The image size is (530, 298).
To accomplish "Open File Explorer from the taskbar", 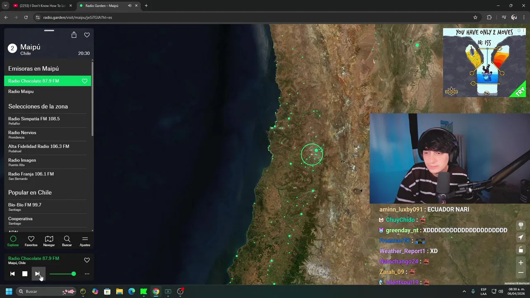I will pos(119,291).
